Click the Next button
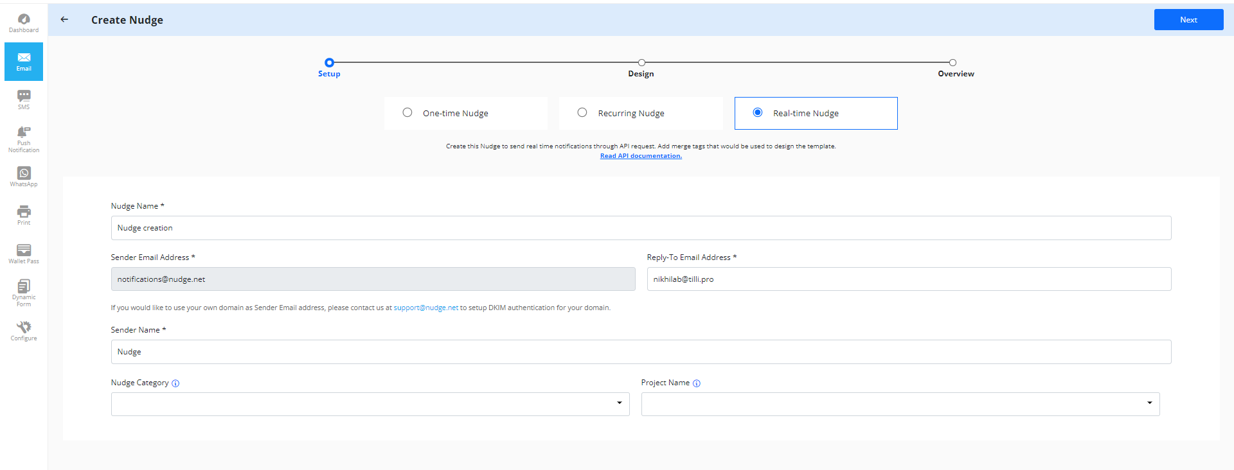Screen dimensions: 1234x470 (1188, 19)
